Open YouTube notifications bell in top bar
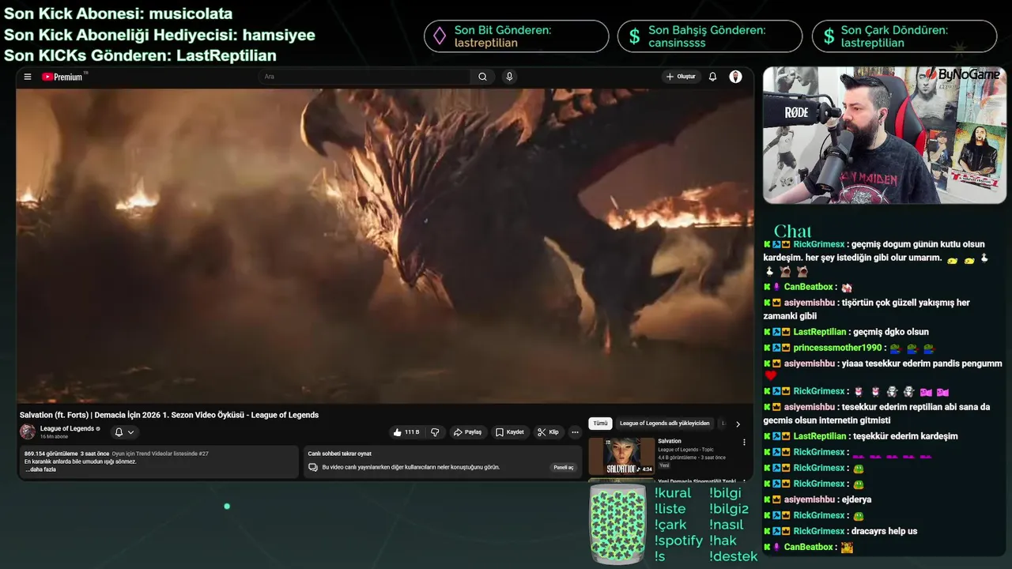Viewport: 1012px width, 569px height. 712,77
